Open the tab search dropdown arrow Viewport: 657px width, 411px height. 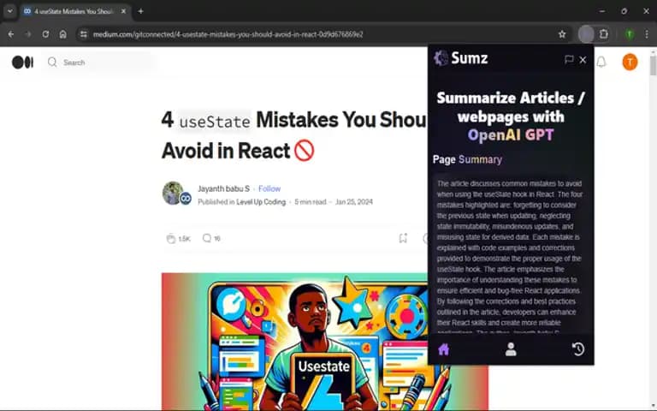click(10, 11)
